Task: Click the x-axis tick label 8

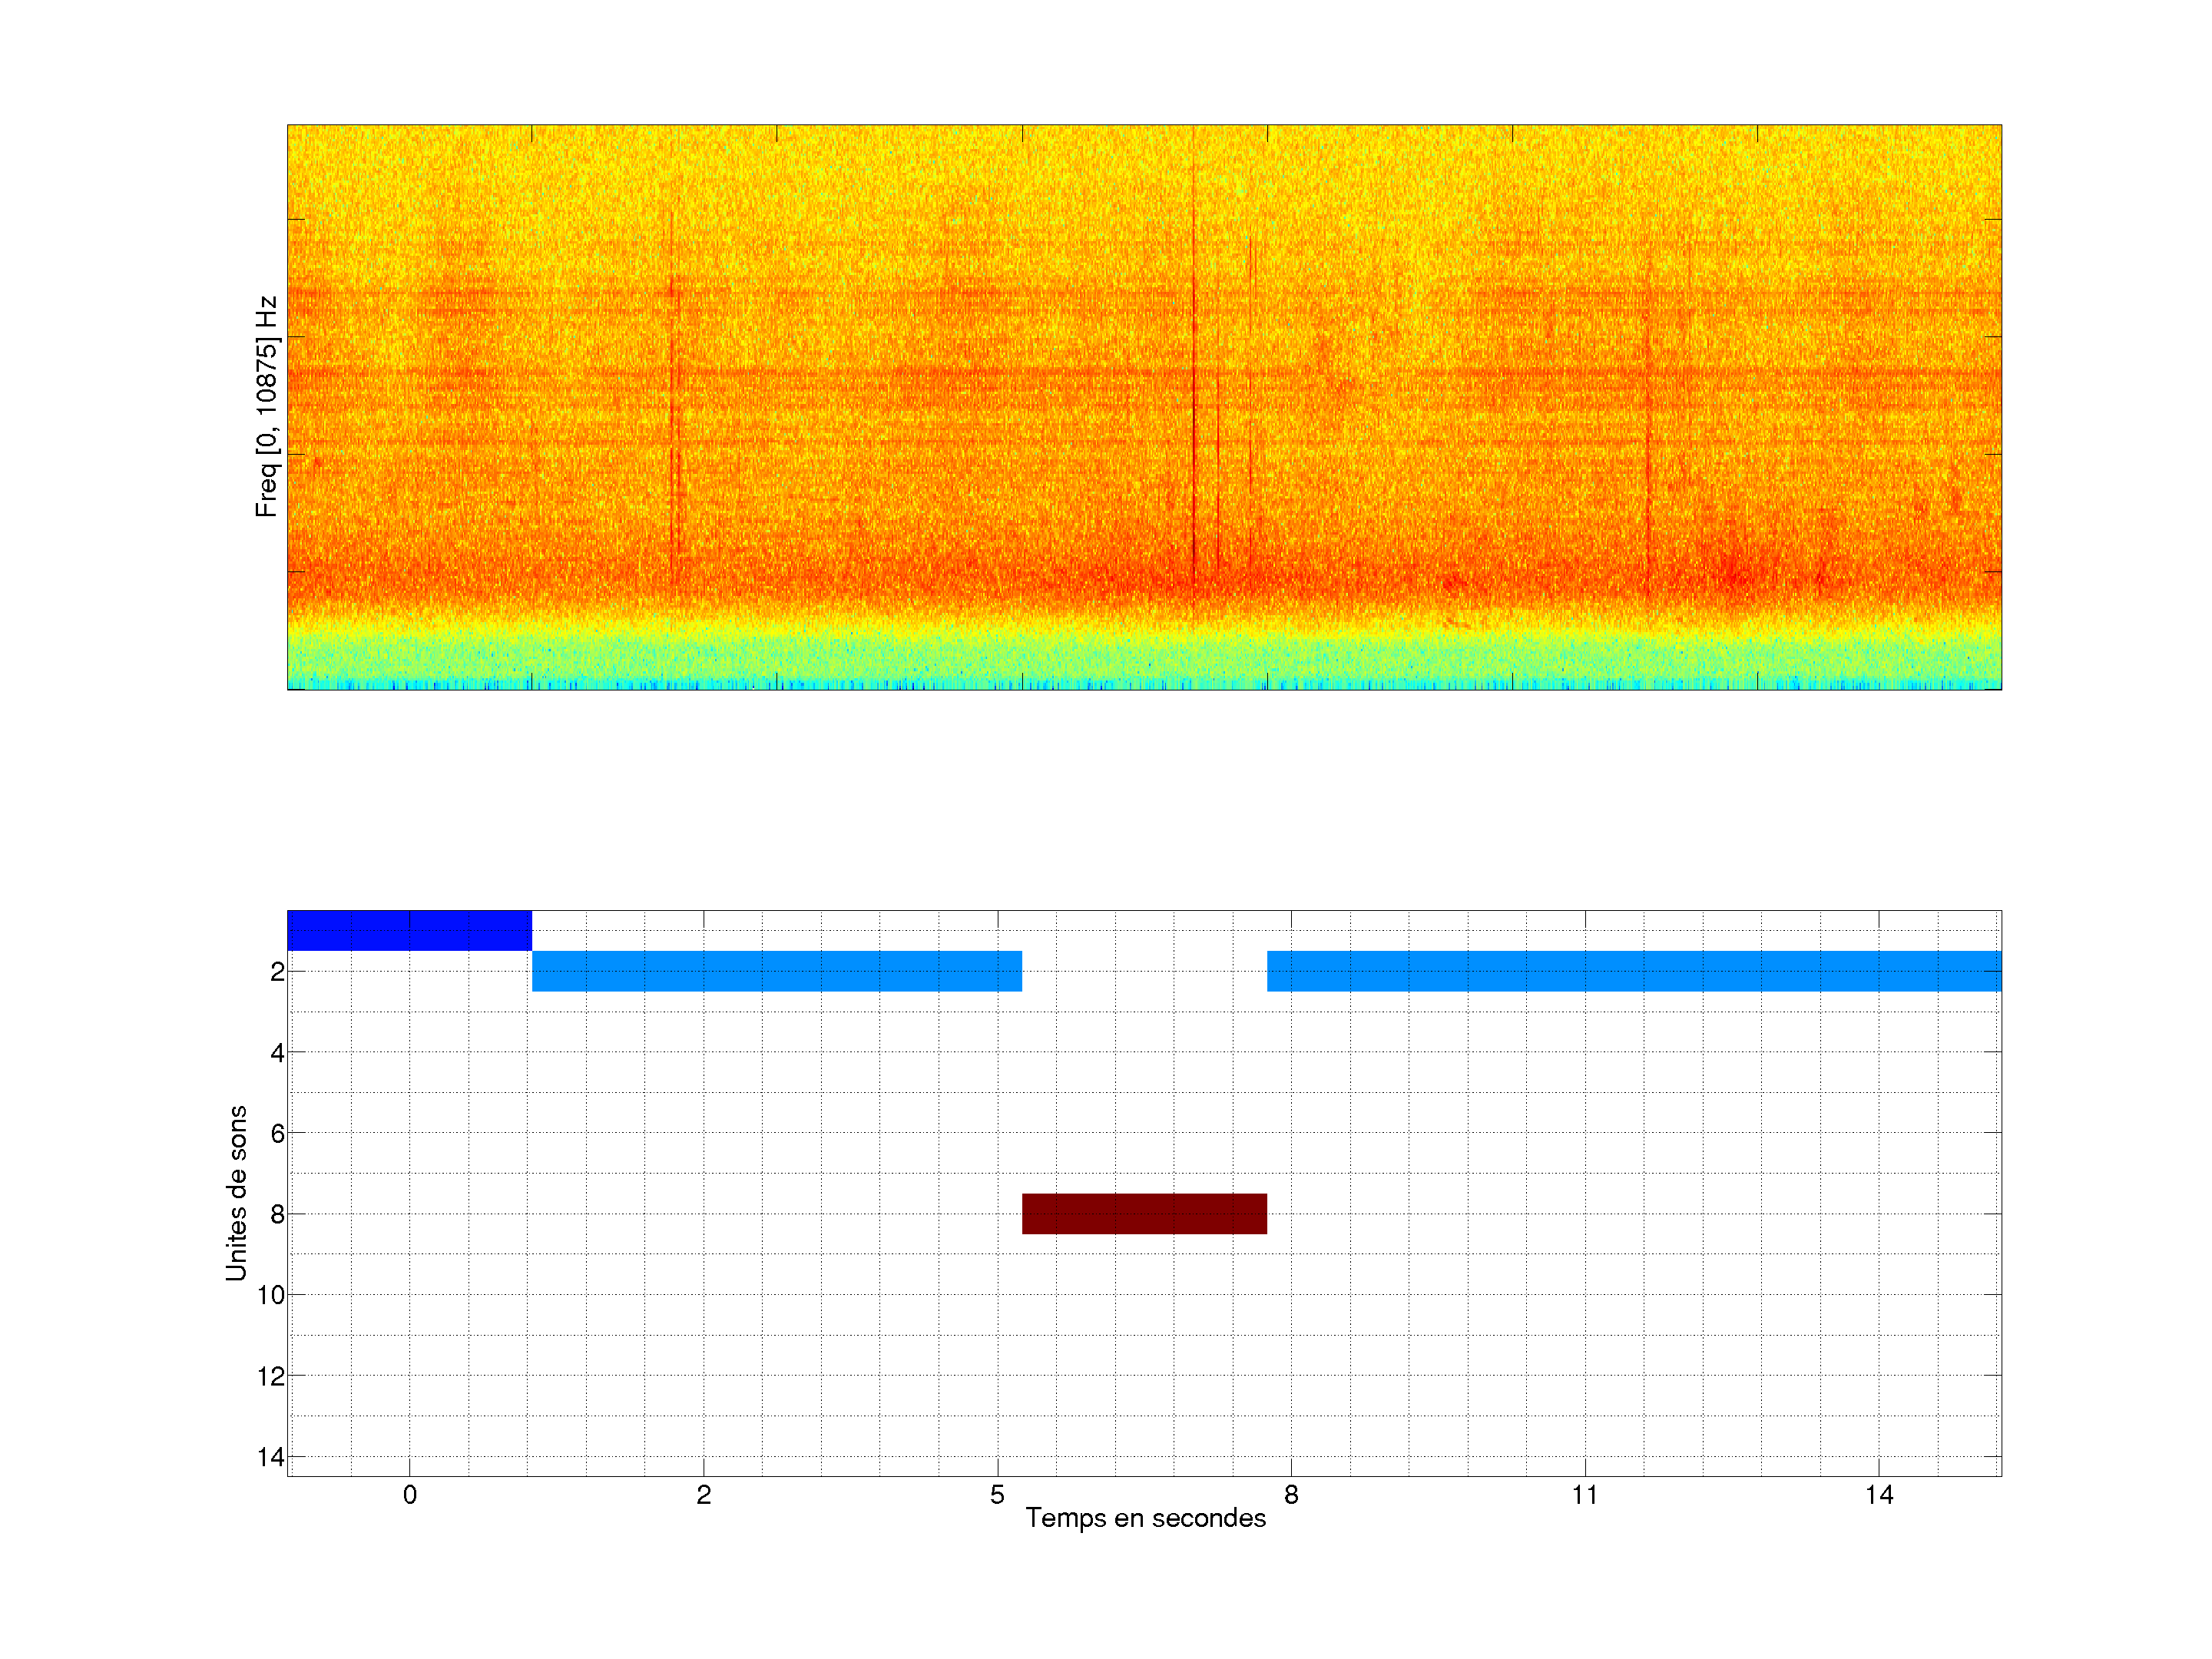Action: click(1291, 1495)
